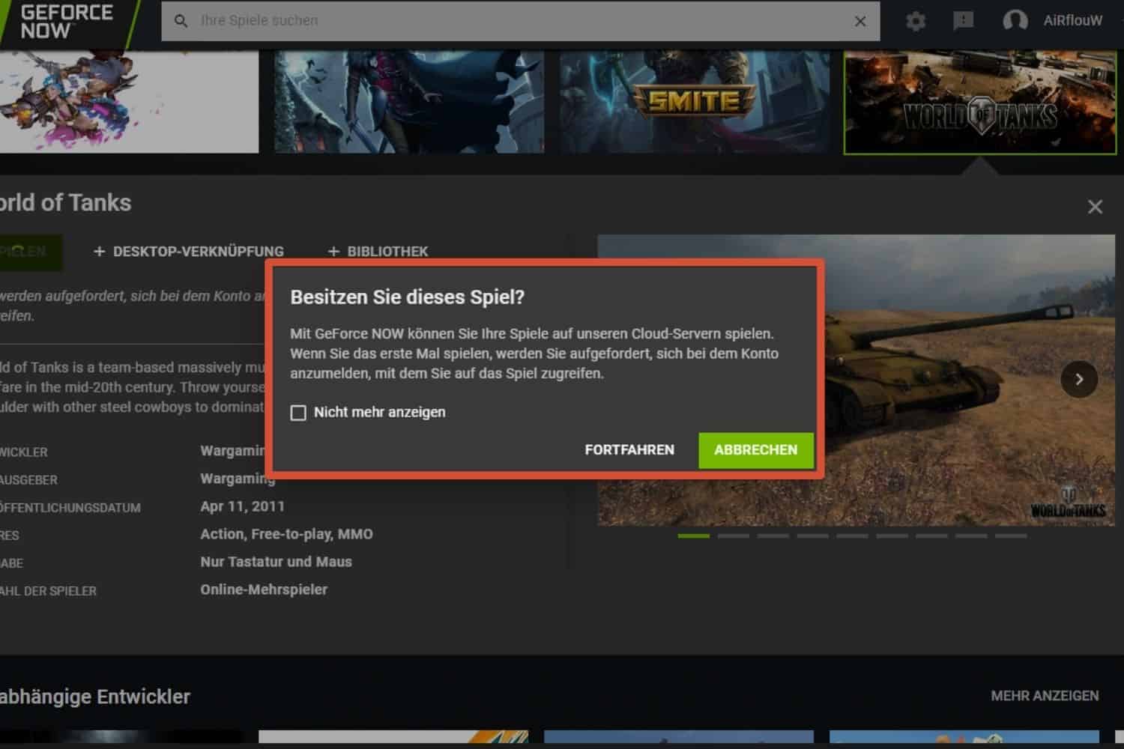Screen dimensions: 1124x749
Task: Select the colorful cartoon game tile
Action: (x=129, y=102)
